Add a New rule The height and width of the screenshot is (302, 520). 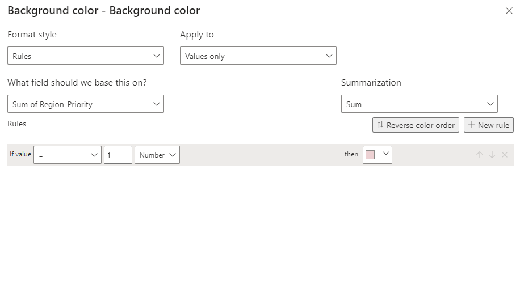489,125
